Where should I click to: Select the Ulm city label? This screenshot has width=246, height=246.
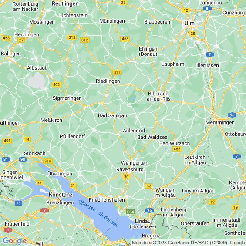tap(189, 23)
